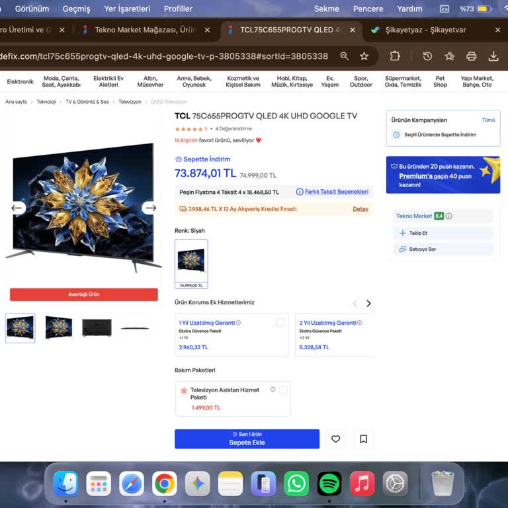Viewport: 508px width, 508px height.
Task: Close the TCL75C655PROGTV tab
Action: pyautogui.click(x=353, y=30)
